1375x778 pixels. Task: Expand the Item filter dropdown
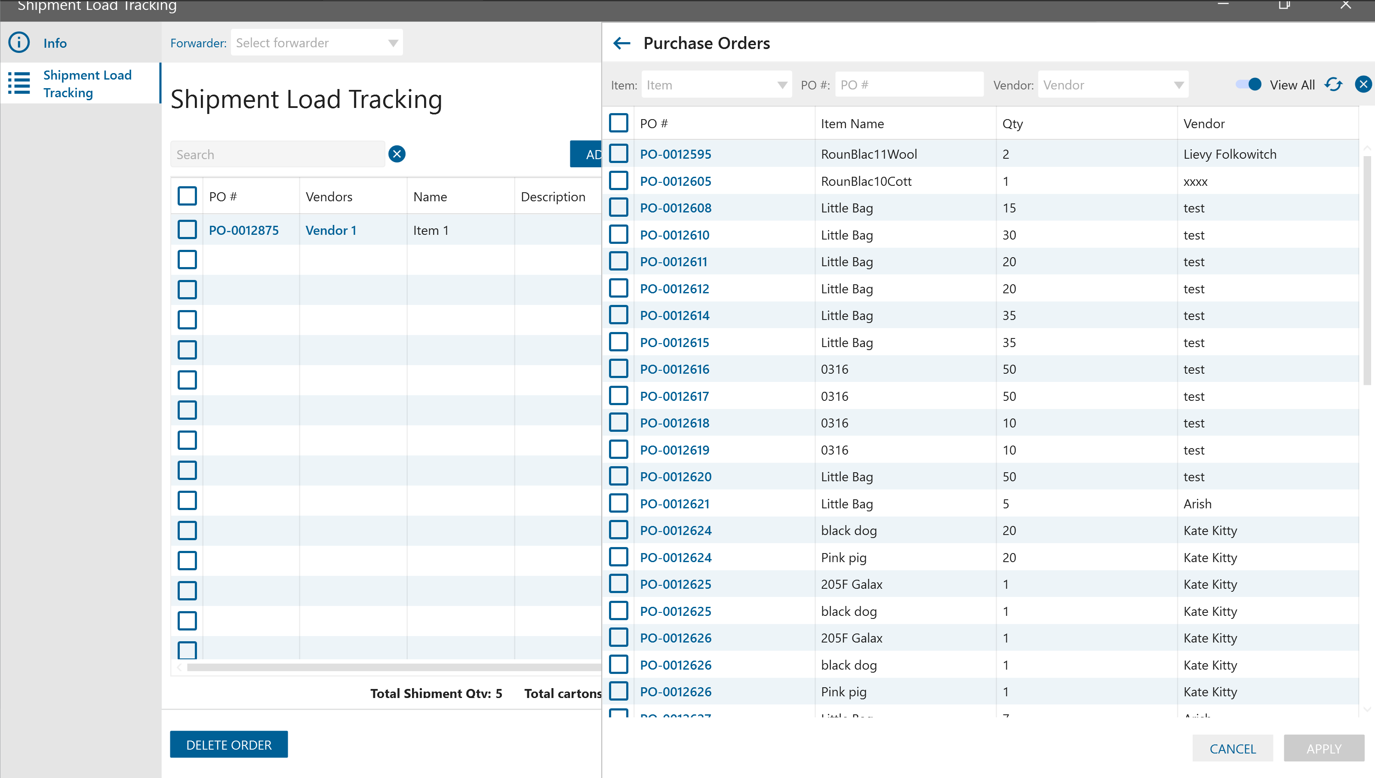717,85
